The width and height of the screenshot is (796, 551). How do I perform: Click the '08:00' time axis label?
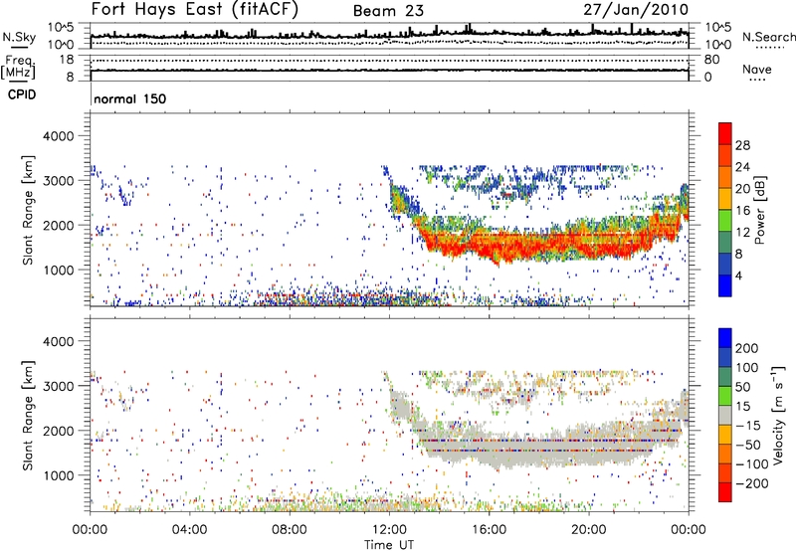pos(290,530)
